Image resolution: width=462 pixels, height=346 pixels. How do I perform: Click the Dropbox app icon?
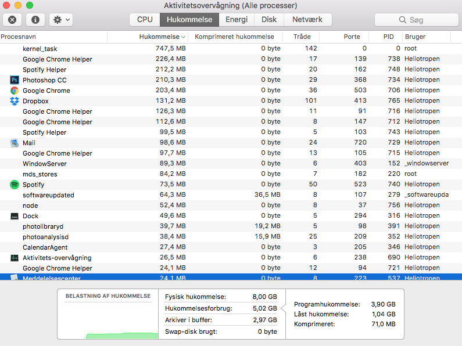(14, 101)
